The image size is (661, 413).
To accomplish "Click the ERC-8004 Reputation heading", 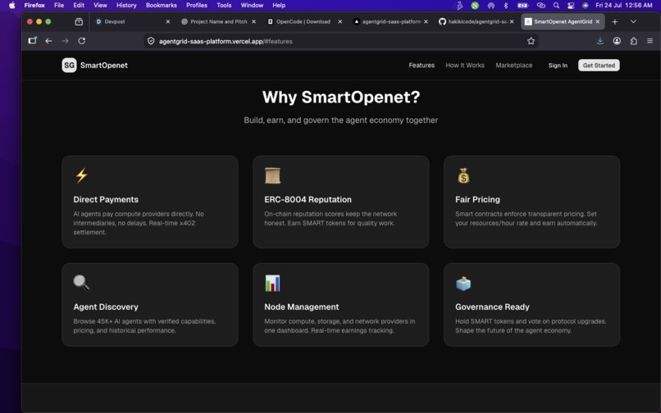I will pyautogui.click(x=308, y=199).
